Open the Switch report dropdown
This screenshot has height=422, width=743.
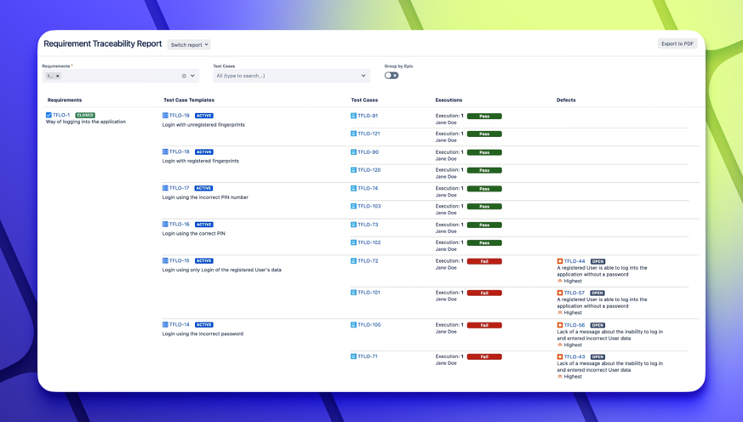click(189, 45)
